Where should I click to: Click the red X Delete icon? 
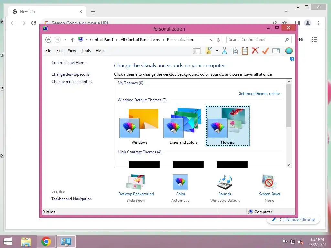(x=255, y=51)
